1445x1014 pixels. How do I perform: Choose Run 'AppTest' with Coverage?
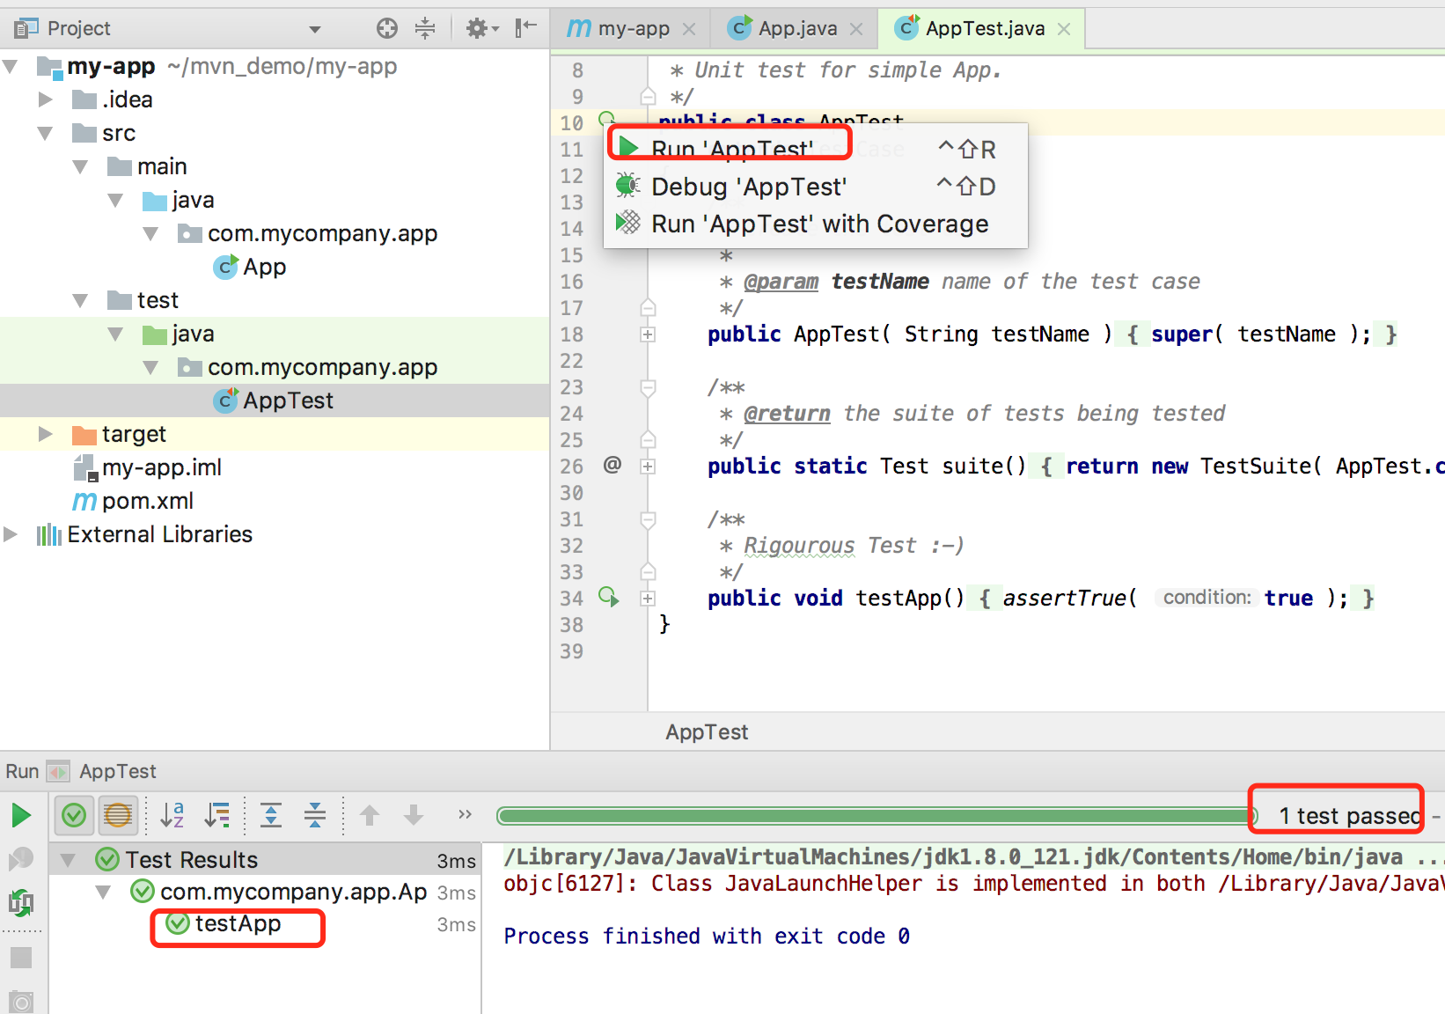coord(816,224)
